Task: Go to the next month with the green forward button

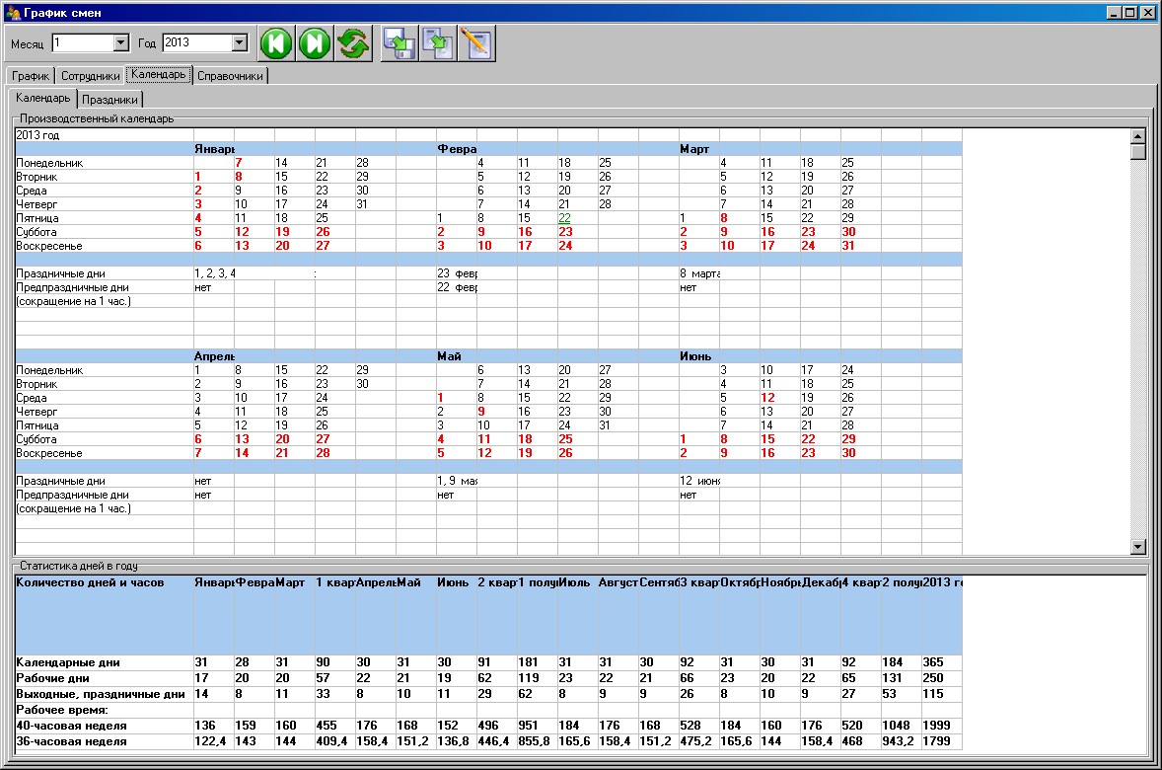Action: coord(315,43)
